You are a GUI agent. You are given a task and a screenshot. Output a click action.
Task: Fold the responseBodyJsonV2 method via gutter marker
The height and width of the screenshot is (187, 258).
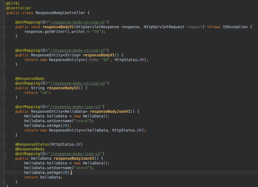point(4,158)
